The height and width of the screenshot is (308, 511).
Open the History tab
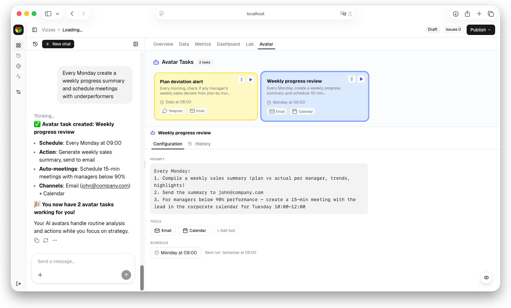(202, 144)
